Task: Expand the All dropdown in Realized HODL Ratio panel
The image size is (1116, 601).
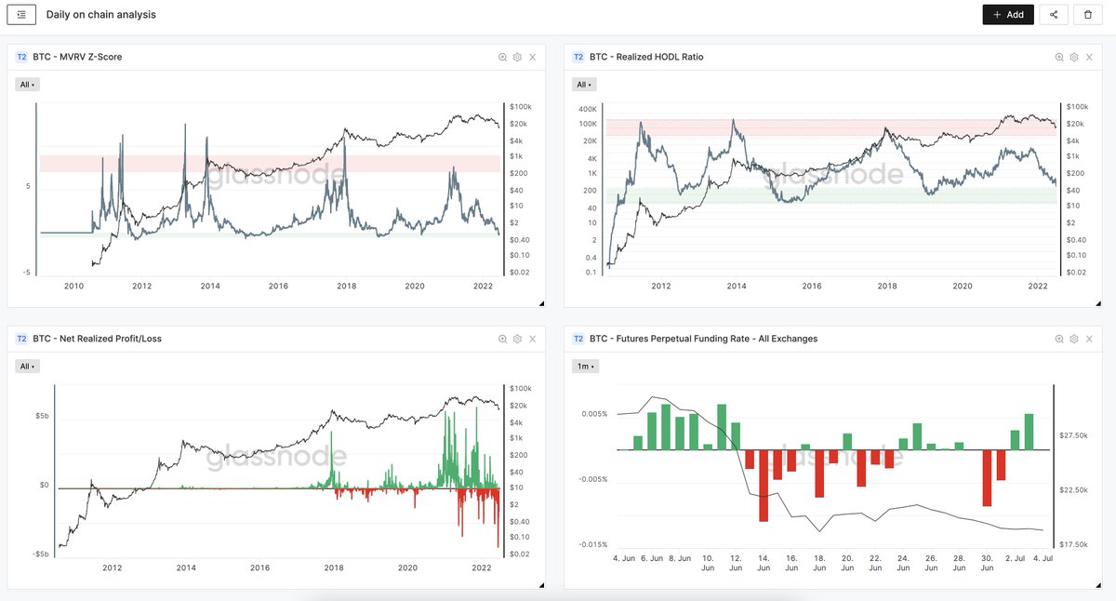Action: [x=583, y=85]
